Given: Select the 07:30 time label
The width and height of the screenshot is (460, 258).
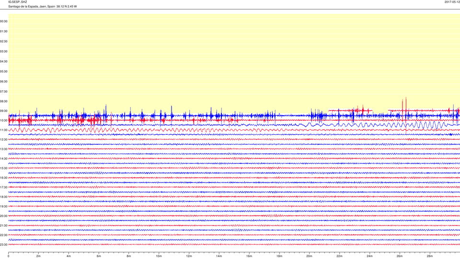Looking at the screenshot, I should (4, 92).
